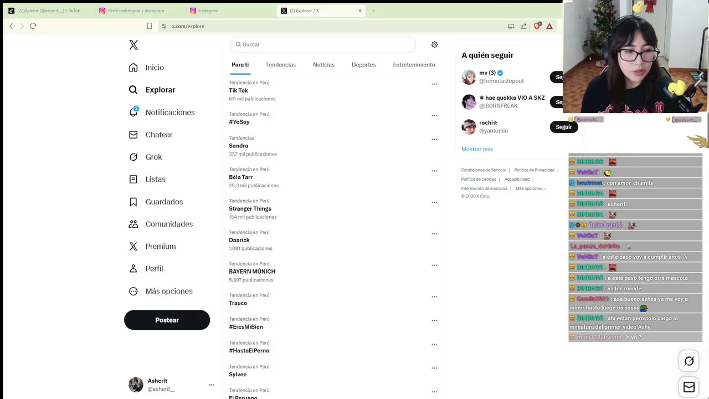Close the Explorar / X browser tab

coord(360,11)
